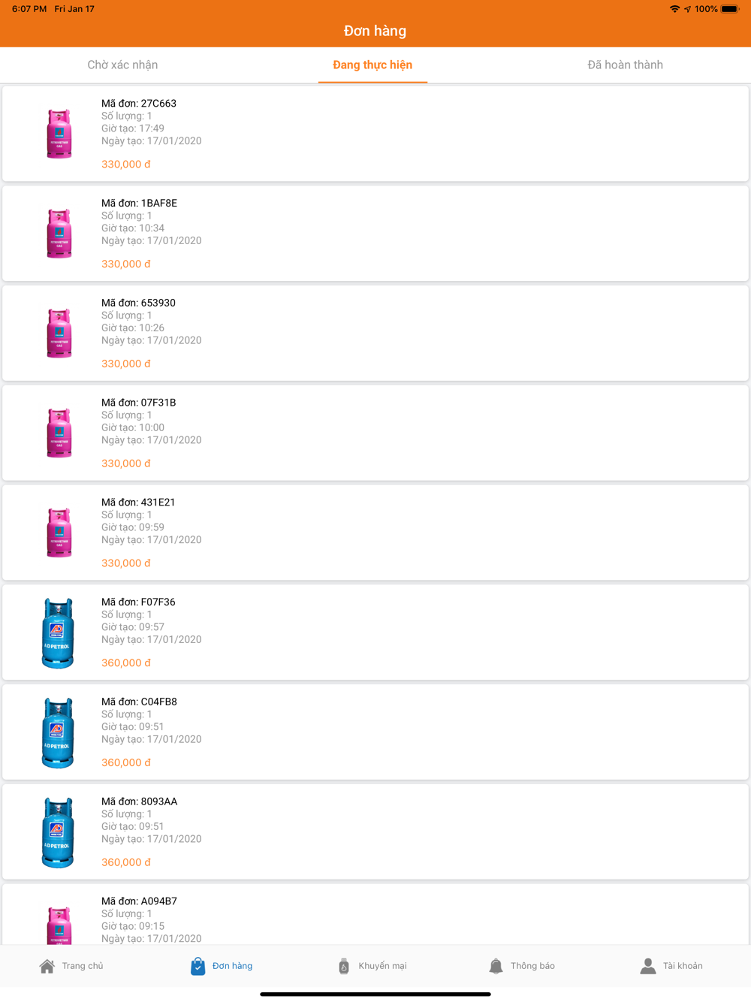This screenshot has height=1002, width=751.
Task: Open the Tài khoản person icon
Action: 647,966
